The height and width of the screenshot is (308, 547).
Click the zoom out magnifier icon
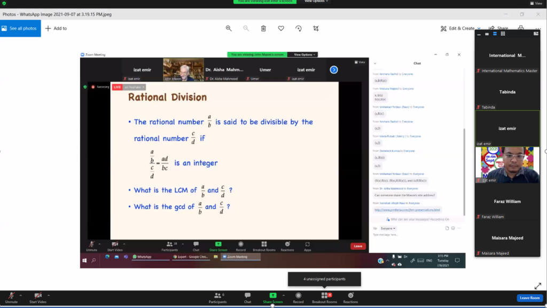[x=246, y=28]
